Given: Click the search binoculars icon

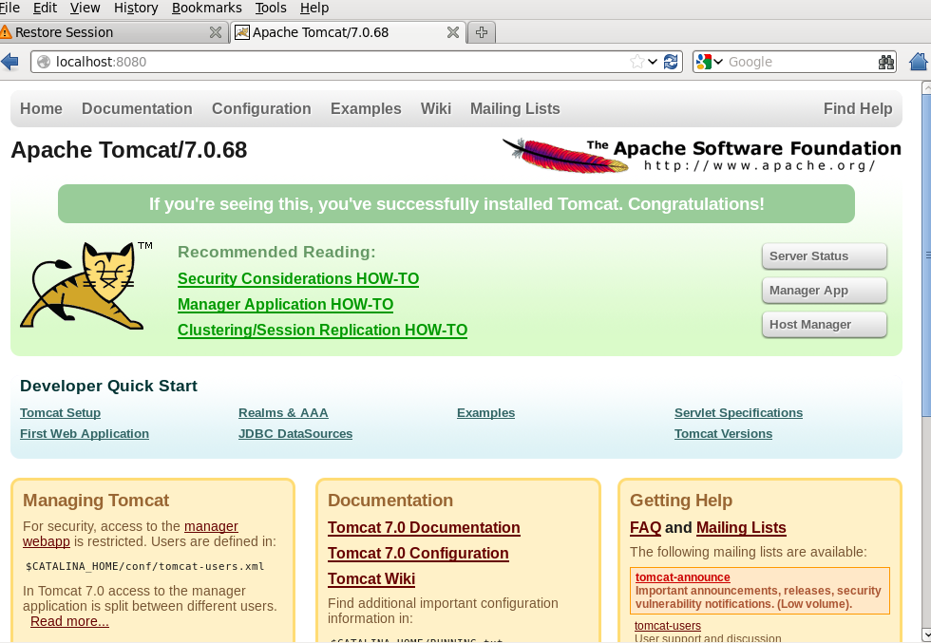Looking at the screenshot, I should pos(885,61).
